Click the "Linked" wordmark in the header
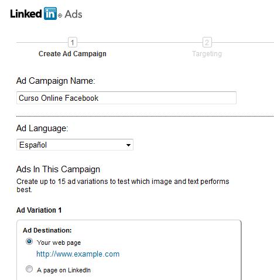Screen dimensions: 274x280 (x=26, y=14)
